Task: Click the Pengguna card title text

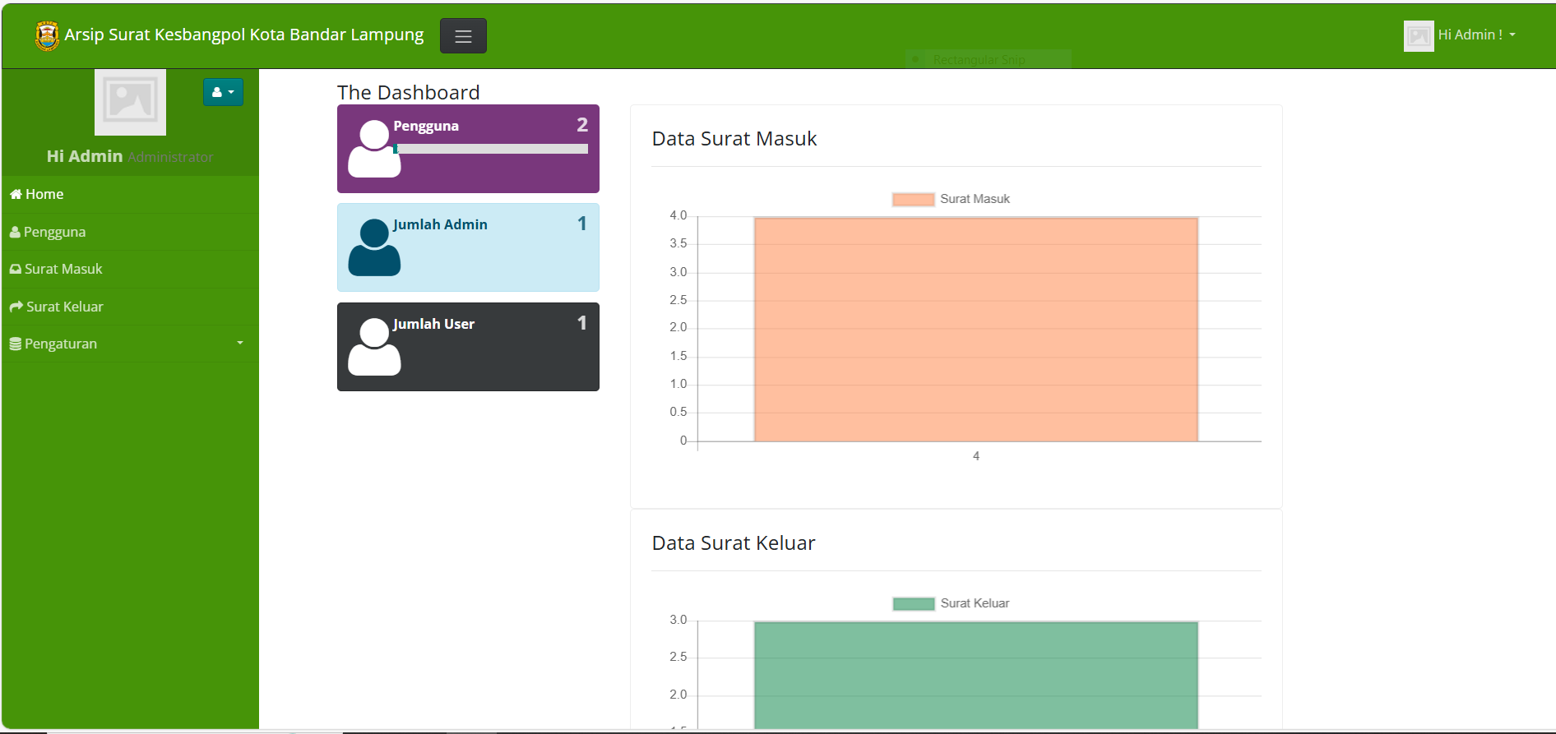Action: click(x=426, y=126)
